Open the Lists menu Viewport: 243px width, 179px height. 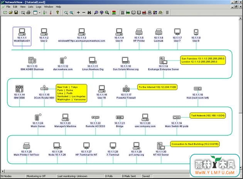(31, 7)
